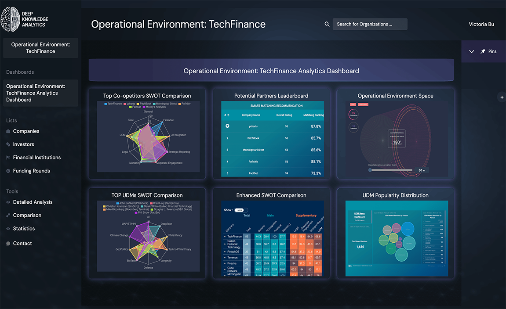506x309 pixels.
Task: Click the plus icon at right edge
Action: click(x=502, y=97)
